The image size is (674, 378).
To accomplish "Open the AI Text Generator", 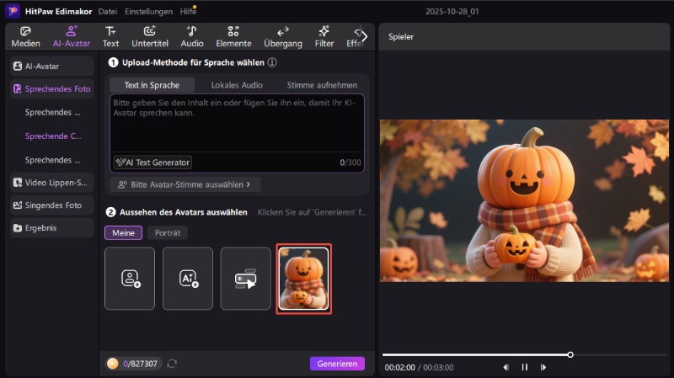I will [152, 162].
